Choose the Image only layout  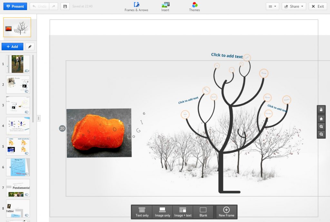click(x=162, y=212)
